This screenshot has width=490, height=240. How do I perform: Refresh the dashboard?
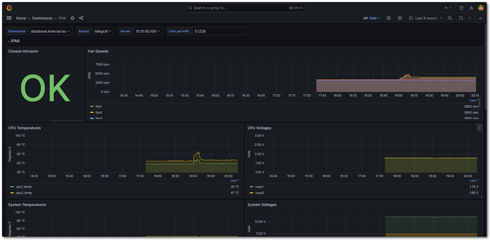coord(461,18)
